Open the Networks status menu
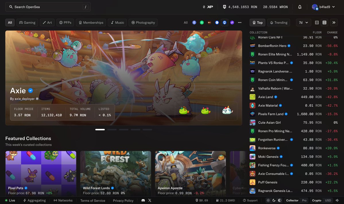 coord(63,200)
